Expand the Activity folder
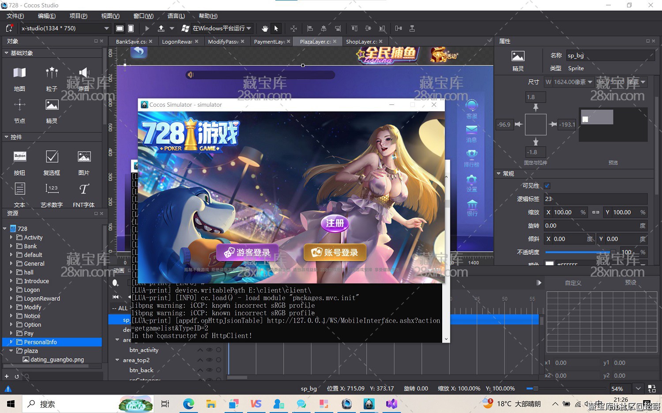Screen dimensions: 662x413 11,237
